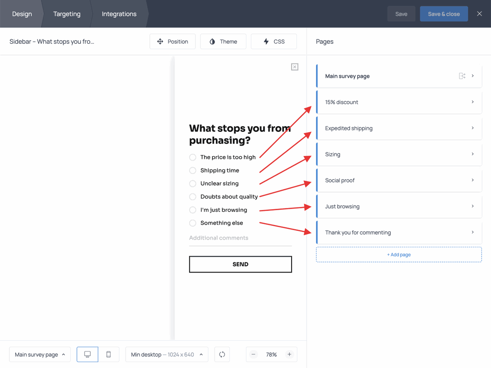This screenshot has width=491, height=368.
Task: Click the Additional comments input field
Action: coord(240,238)
